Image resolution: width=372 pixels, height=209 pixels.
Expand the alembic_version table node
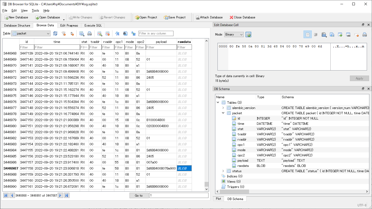coord(223,108)
